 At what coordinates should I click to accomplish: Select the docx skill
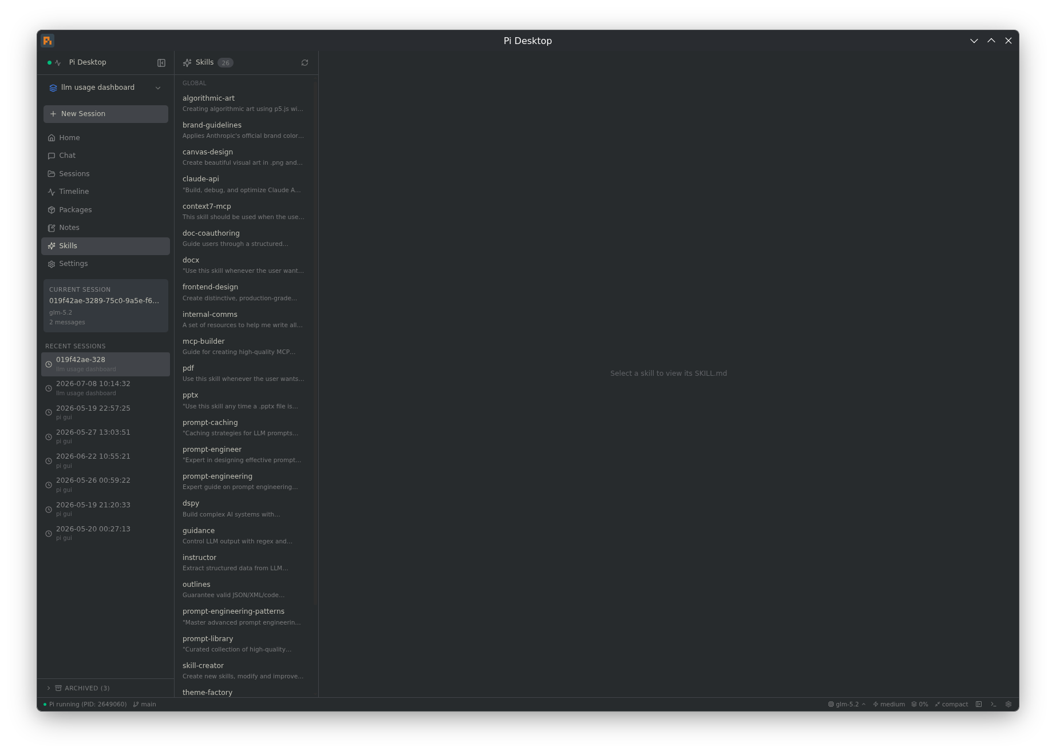[x=244, y=265]
